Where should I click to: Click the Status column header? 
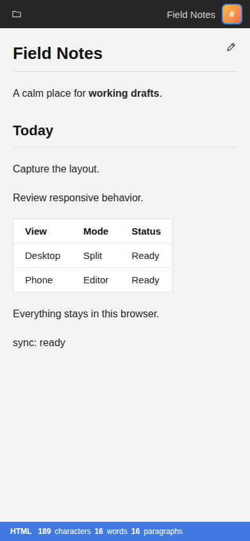(x=146, y=231)
